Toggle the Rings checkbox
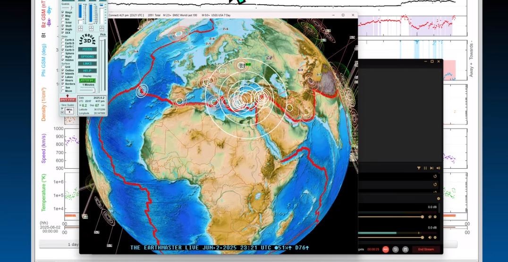508x262 pixels. click(63, 12)
